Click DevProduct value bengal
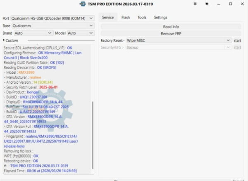 click(33, 92)
